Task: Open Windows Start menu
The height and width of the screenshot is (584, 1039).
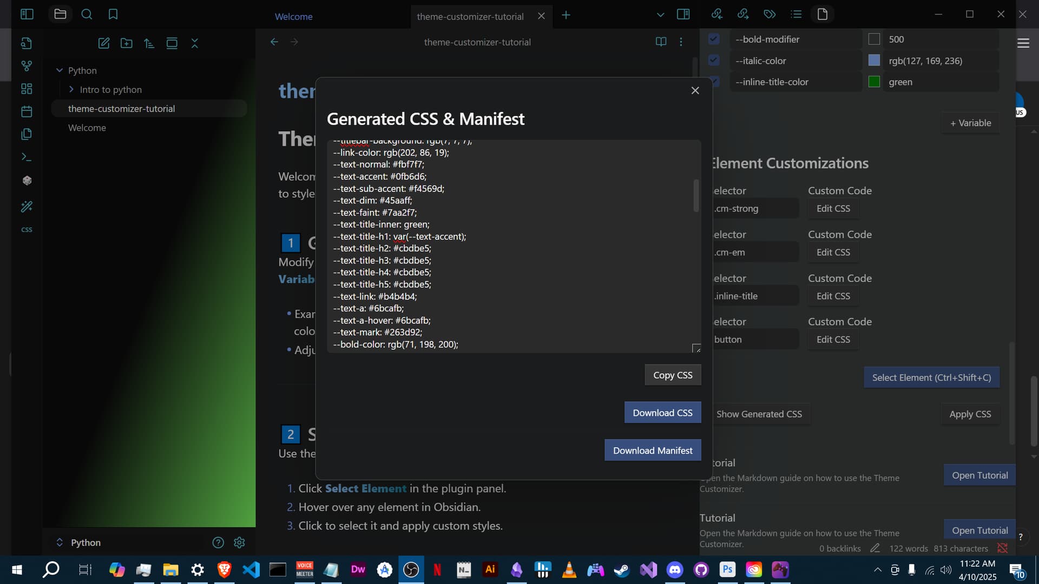Action: [x=17, y=569]
